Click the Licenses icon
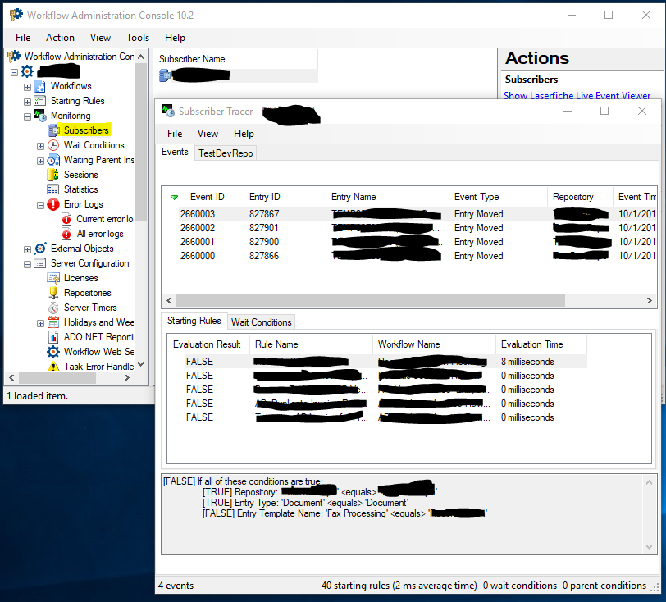The image size is (666, 602). (x=53, y=278)
